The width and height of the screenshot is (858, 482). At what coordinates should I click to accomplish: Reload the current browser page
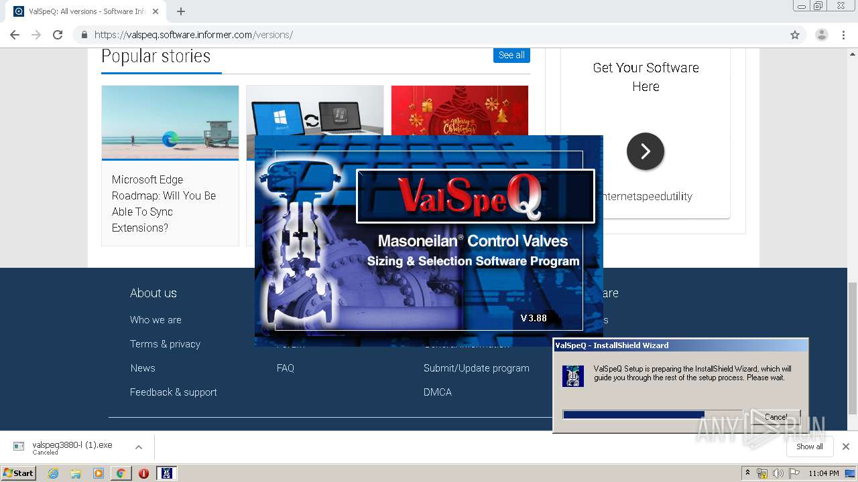tap(58, 35)
